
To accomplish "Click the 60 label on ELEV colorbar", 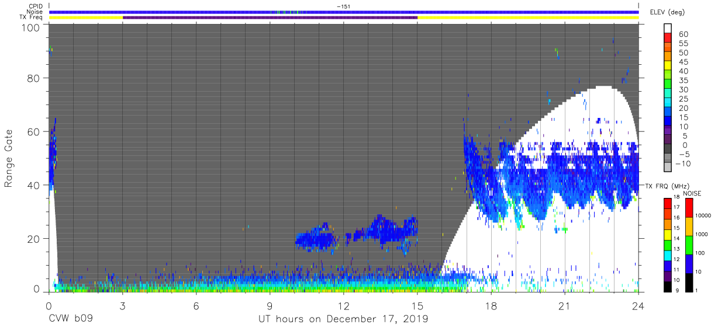I will click(684, 34).
